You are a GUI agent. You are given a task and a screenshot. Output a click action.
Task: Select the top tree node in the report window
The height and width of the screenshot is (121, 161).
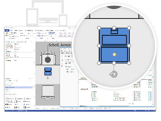click(69, 67)
